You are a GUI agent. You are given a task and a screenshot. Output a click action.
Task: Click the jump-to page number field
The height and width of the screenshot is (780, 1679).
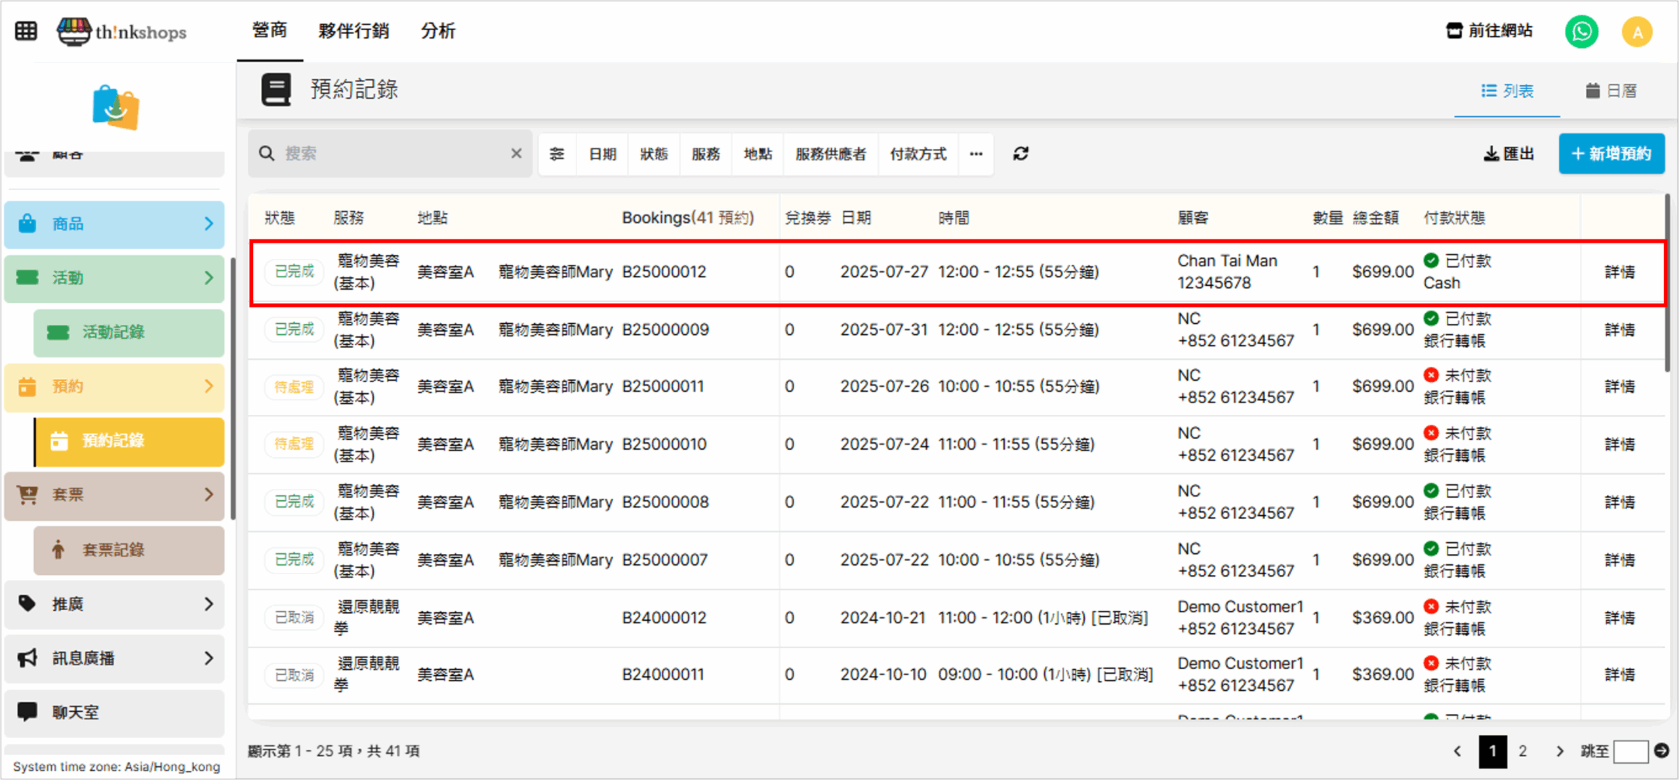1630,751
